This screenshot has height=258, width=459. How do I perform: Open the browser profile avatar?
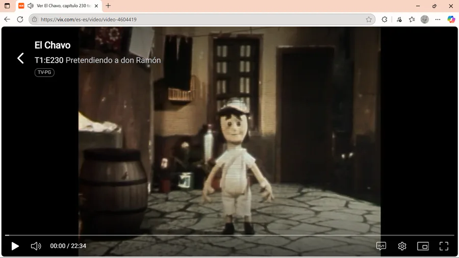(x=425, y=19)
